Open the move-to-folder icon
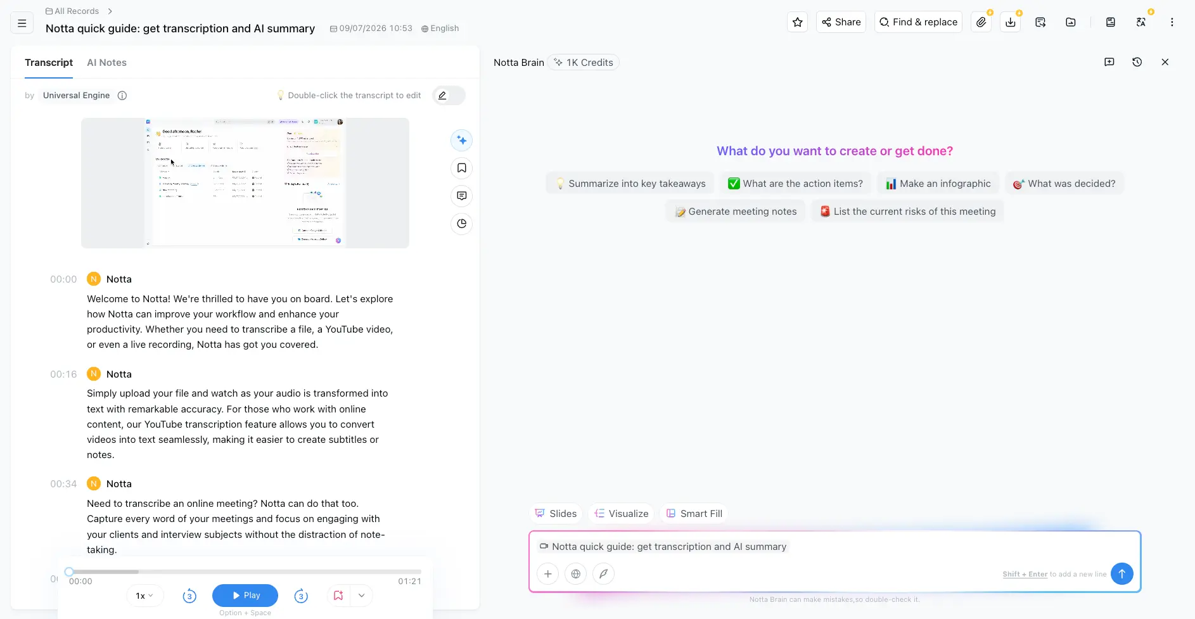This screenshot has width=1195, height=619. pyautogui.click(x=1071, y=22)
